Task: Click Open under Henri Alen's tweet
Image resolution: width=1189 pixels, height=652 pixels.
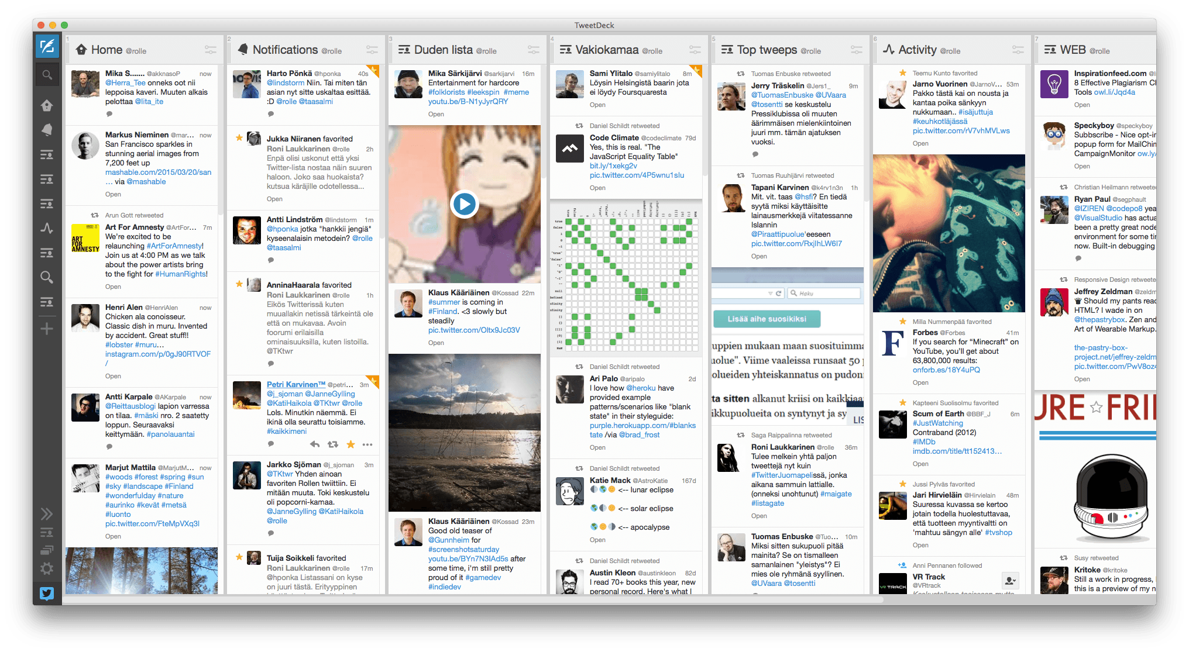Action: (113, 376)
